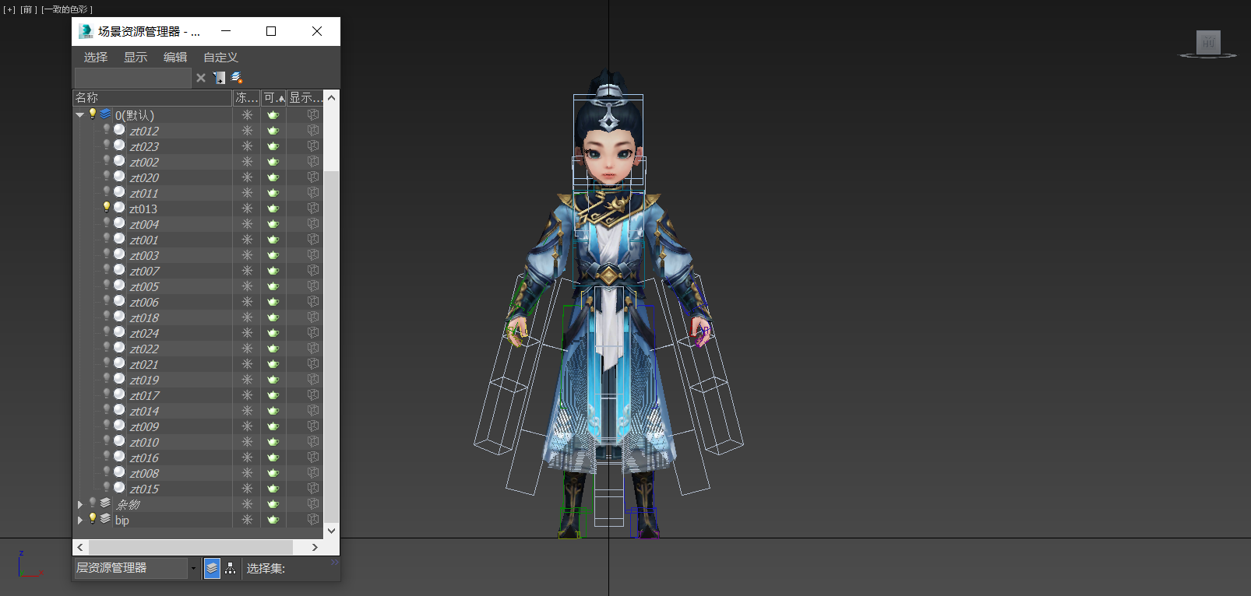This screenshot has height=596, width=1251.
Task: Select the zt008 object row
Action: (x=199, y=473)
